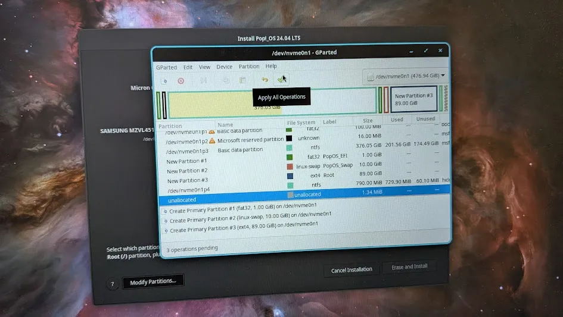Click the Apply All Operations checkmark icon
563x317 pixels.
click(281, 80)
